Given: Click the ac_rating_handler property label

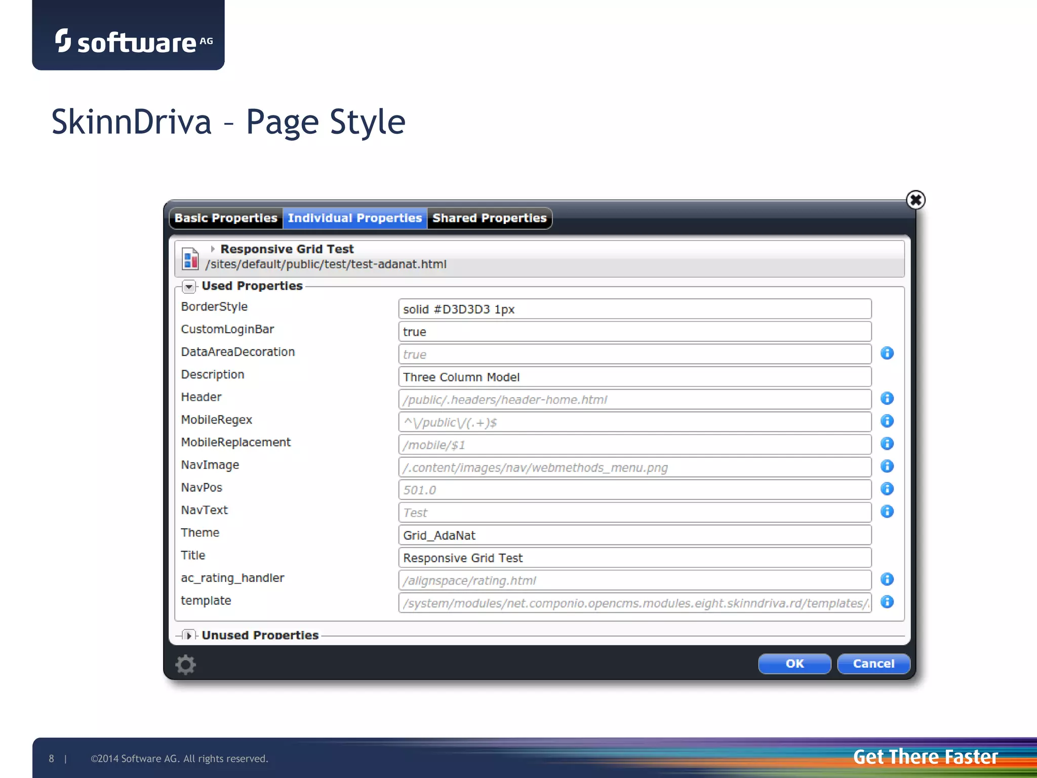Looking at the screenshot, I should coord(232,578).
